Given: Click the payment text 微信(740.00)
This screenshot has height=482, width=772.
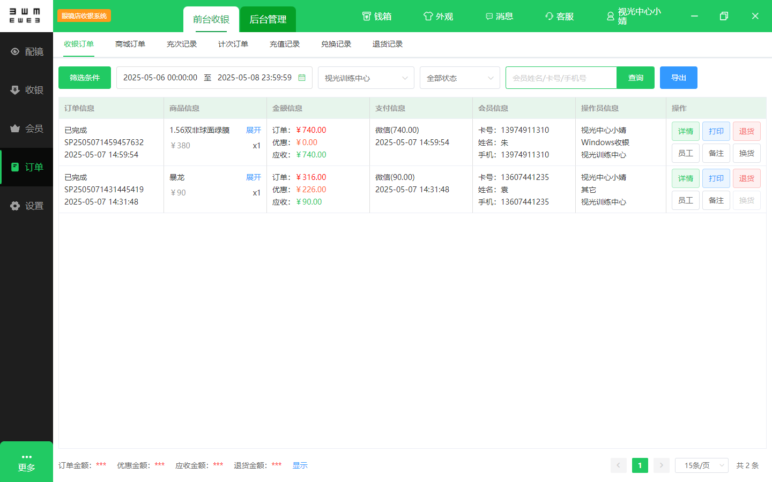Looking at the screenshot, I should point(397,130).
